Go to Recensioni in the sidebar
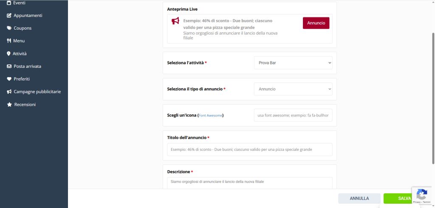 click(x=25, y=105)
